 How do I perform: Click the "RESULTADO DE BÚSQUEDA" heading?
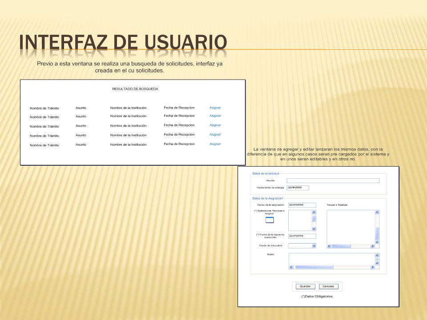pyautogui.click(x=135, y=89)
